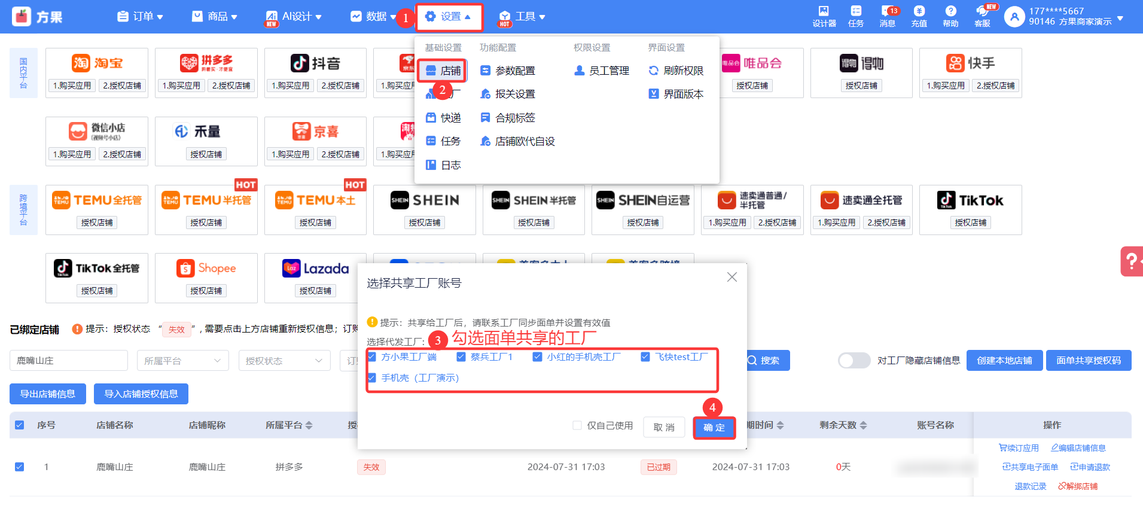
Task: Open the floating red question-mark help widget
Action: pos(1132,261)
